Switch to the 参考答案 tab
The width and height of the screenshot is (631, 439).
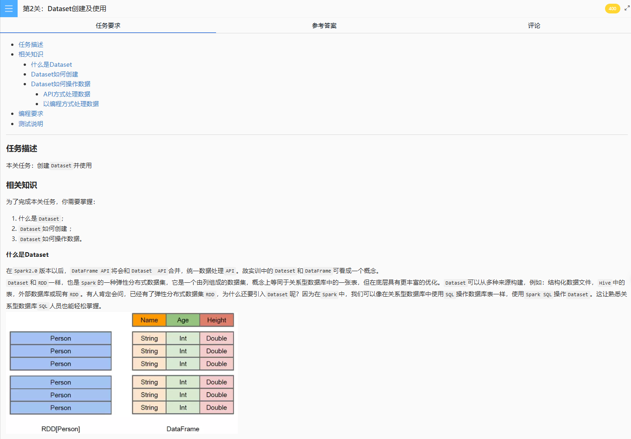tap(324, 25)
